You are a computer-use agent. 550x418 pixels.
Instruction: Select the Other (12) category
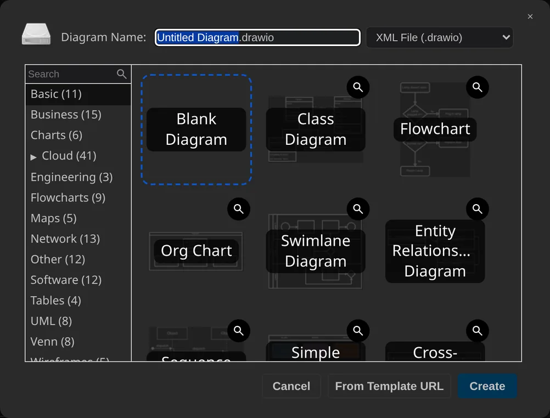click(x=78, y=259)
